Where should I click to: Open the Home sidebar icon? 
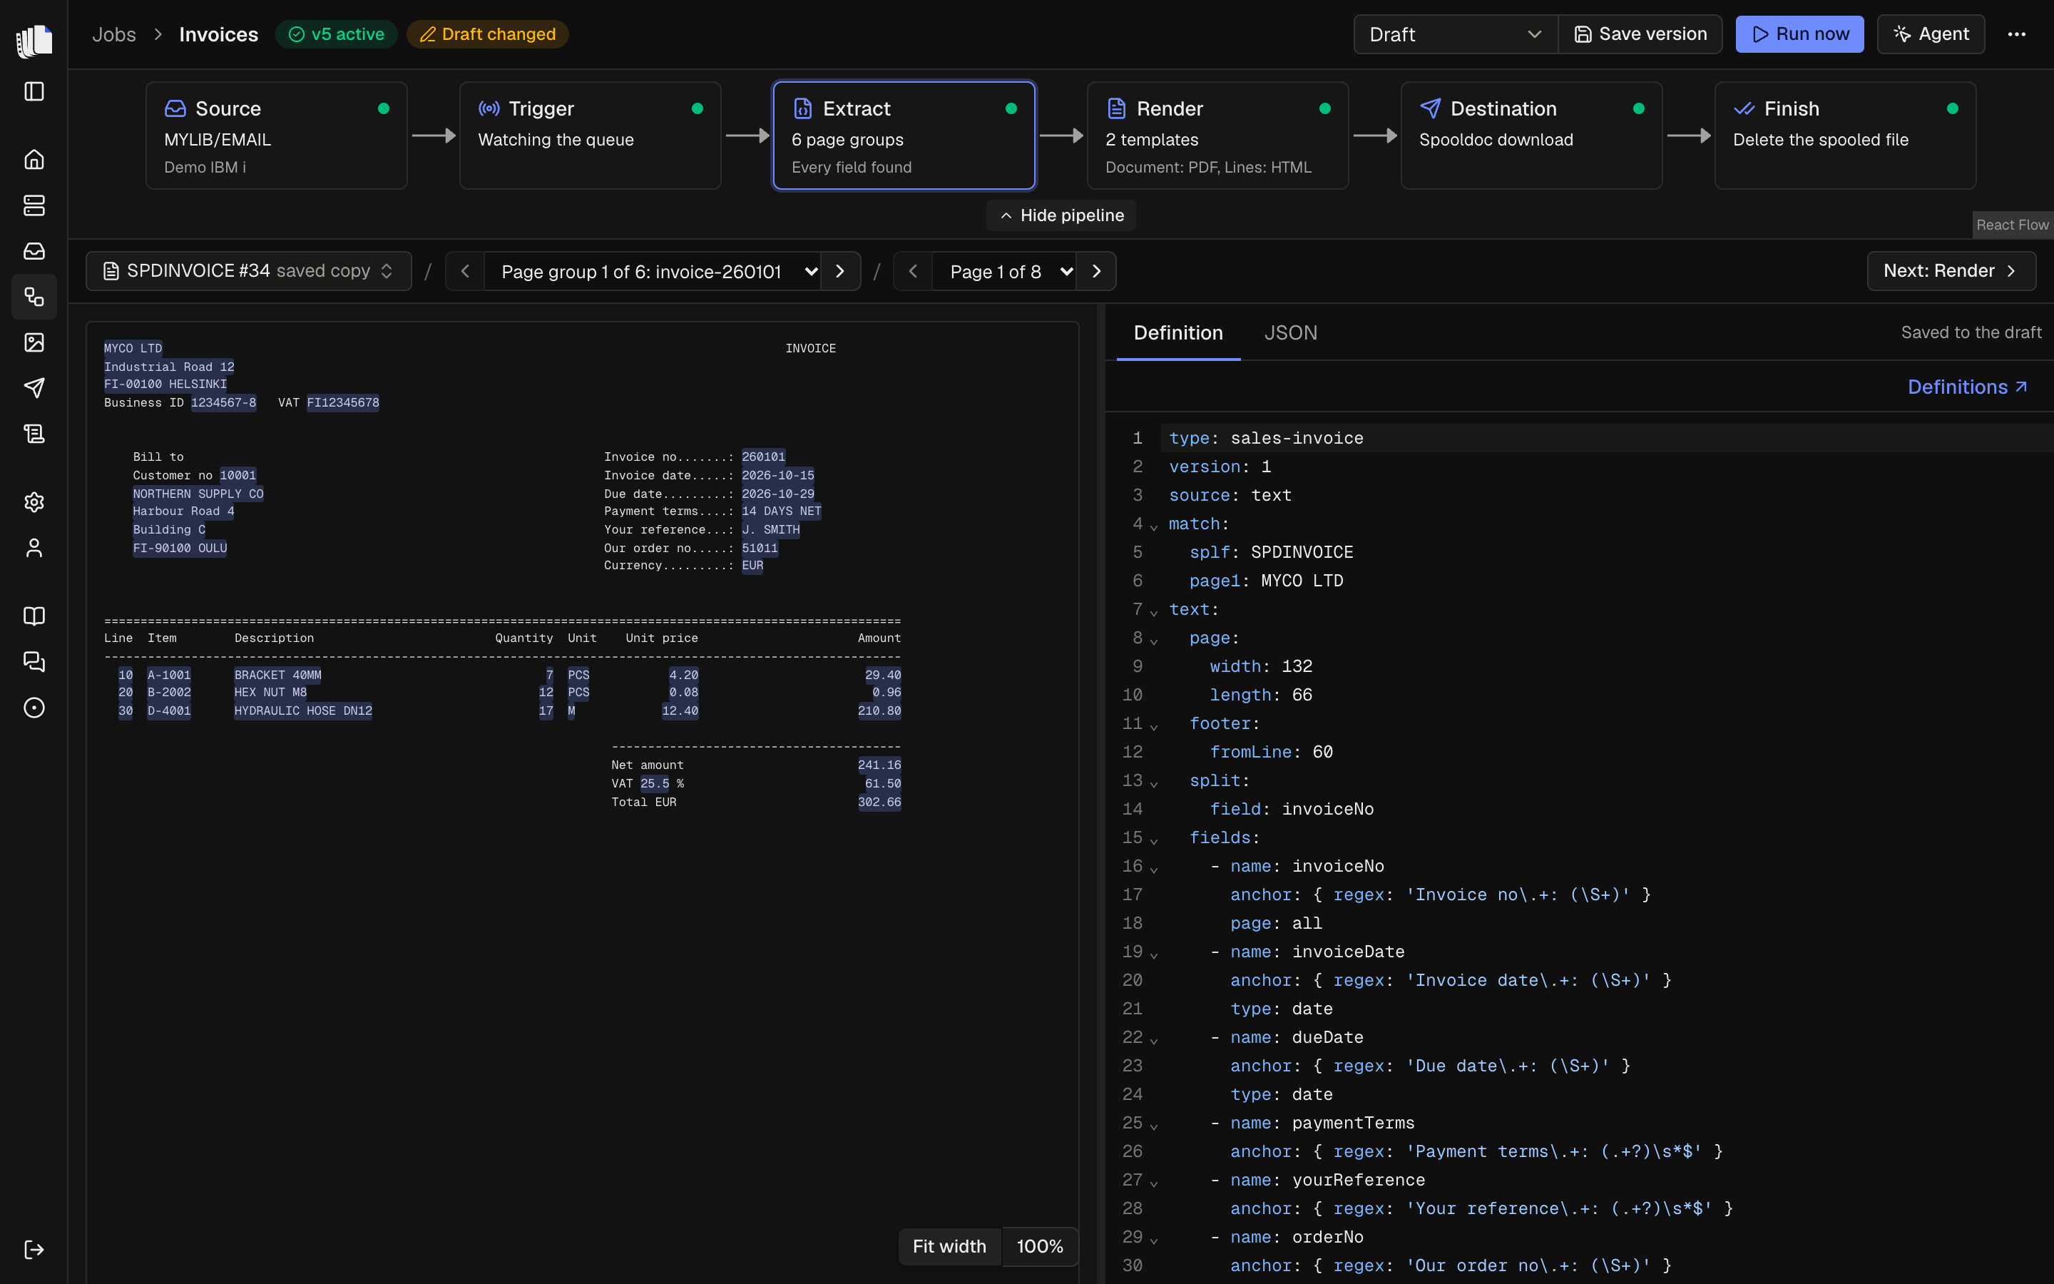tap(34, 160)
